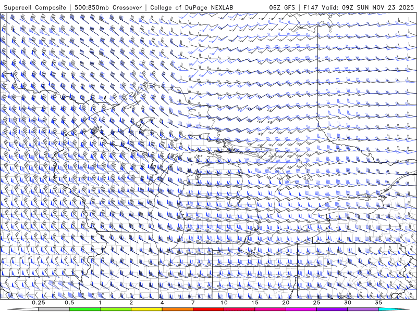Viewport: 417px width, 312px height.
Task: Click the magenta segment between 20 and 25
Action: (301, 309)
